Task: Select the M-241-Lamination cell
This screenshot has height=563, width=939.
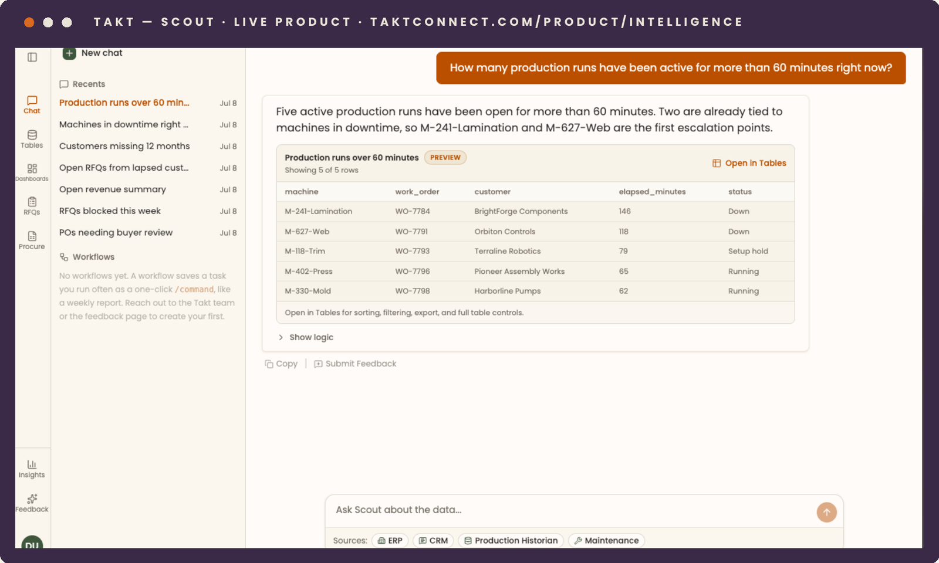Action: [x=319, y=211]
